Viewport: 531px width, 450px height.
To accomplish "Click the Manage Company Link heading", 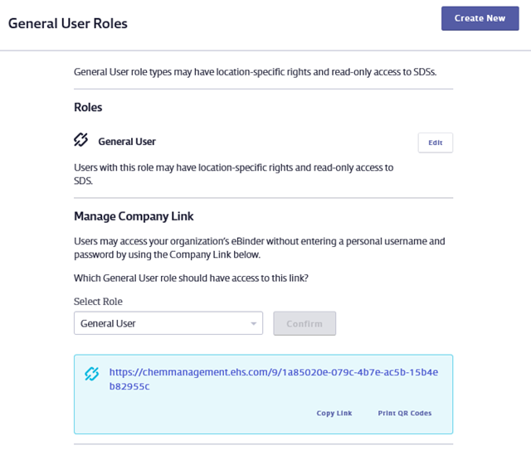I will click(134, 216).
